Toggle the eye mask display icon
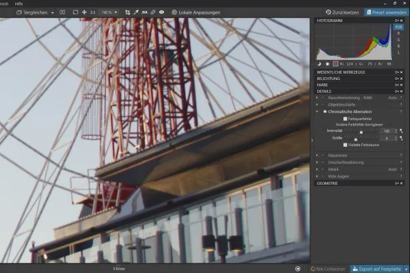The width and height of the screenshot is (410, 273). pyautogui.click(x=161, y=12)
